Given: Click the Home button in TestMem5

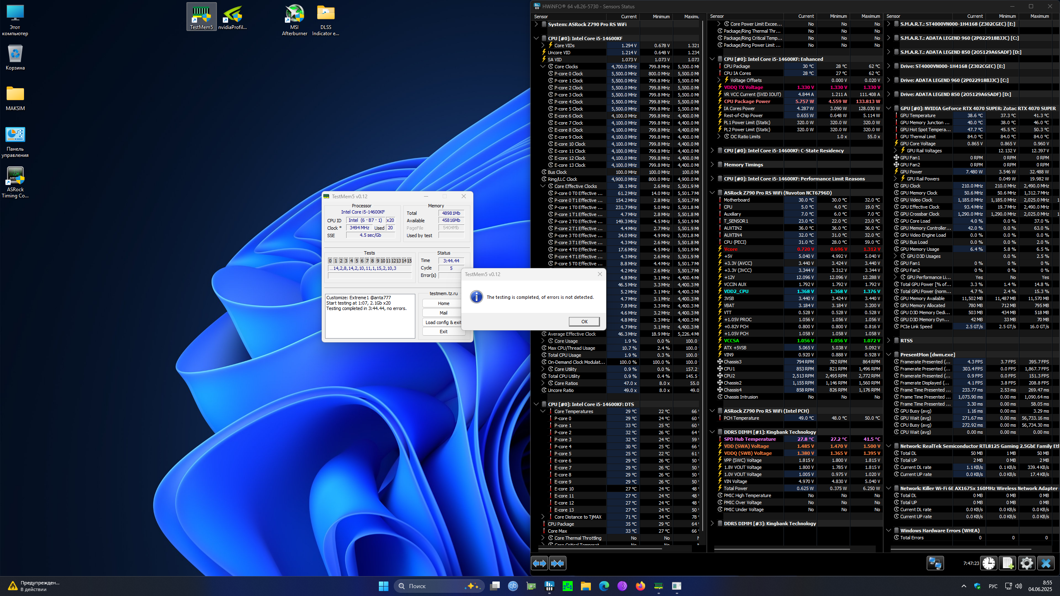Looking at the screenshot, I should click(x=443, y=303).
